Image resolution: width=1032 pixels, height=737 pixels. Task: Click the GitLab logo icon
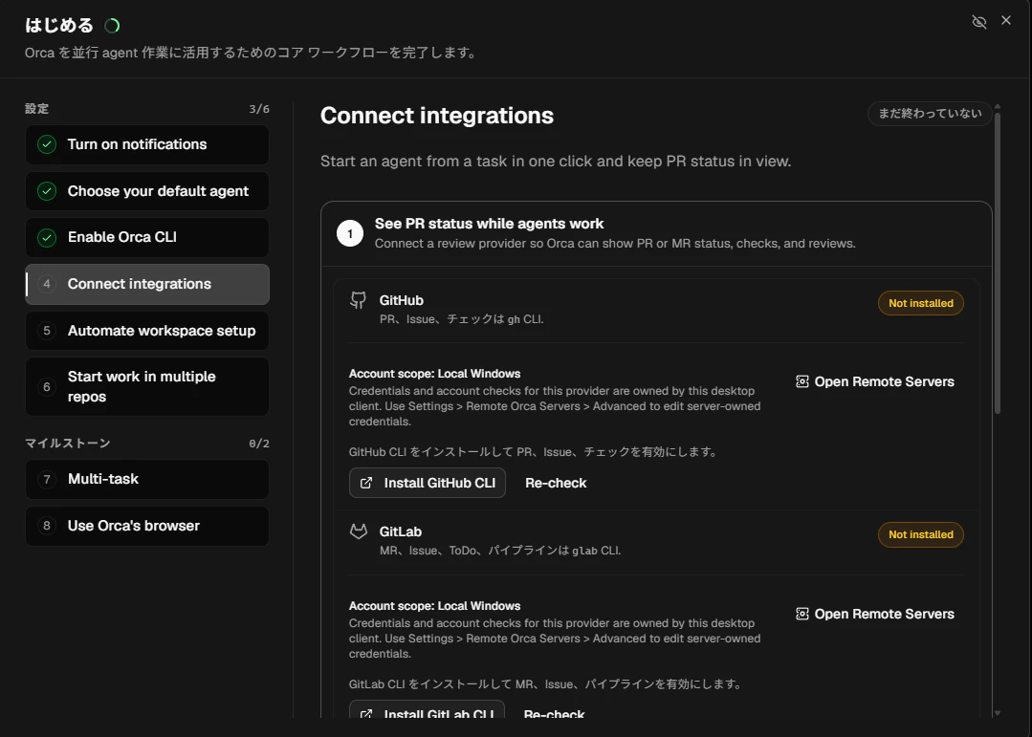(358, 531)
